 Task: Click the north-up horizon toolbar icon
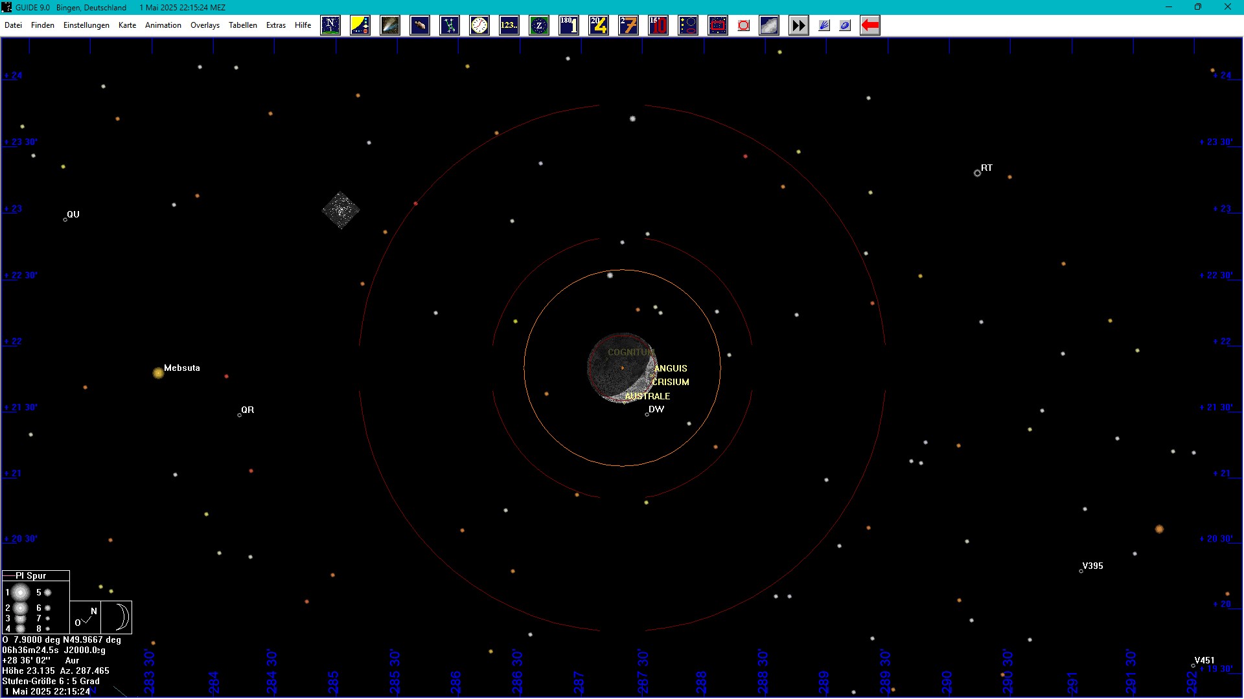pyautogui.click(x=330, y=26)
